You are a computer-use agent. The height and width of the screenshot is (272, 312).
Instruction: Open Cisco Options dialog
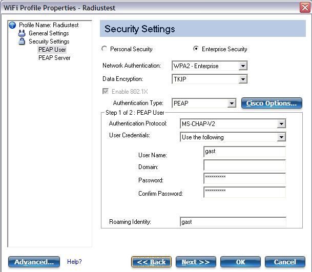(272, 103)
